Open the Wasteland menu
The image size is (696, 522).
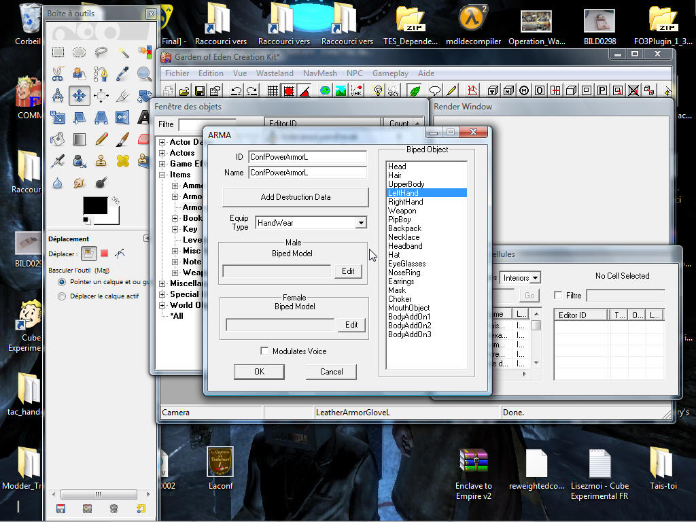[x=275, y=73]
